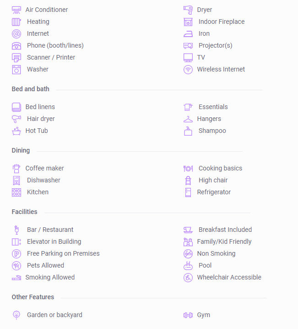This screenshot has width=298, height=329.
Task: Click the Dishwasher icon
Action: point(16,181)
